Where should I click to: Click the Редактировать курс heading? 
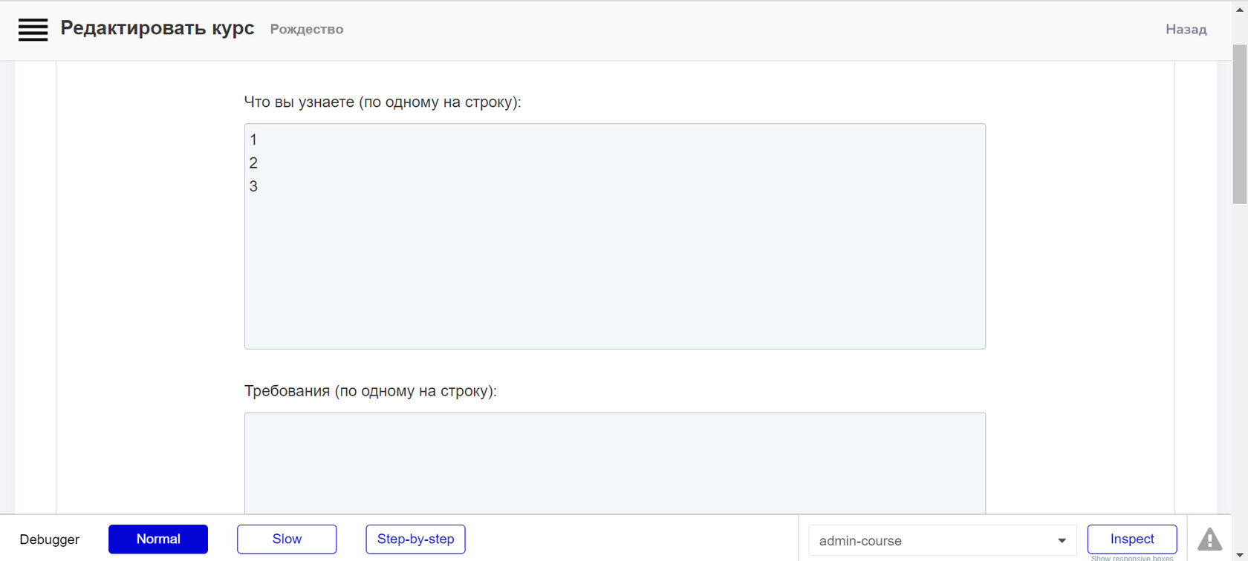[157, 29]
